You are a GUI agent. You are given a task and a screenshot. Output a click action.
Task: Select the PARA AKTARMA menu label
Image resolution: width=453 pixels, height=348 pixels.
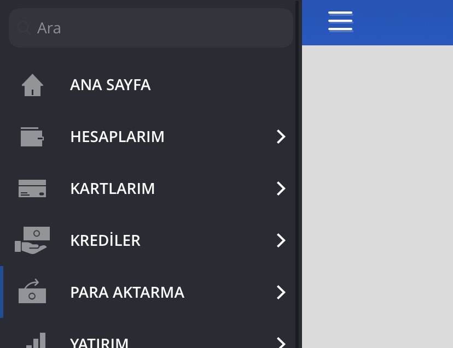tap(127, 292)
